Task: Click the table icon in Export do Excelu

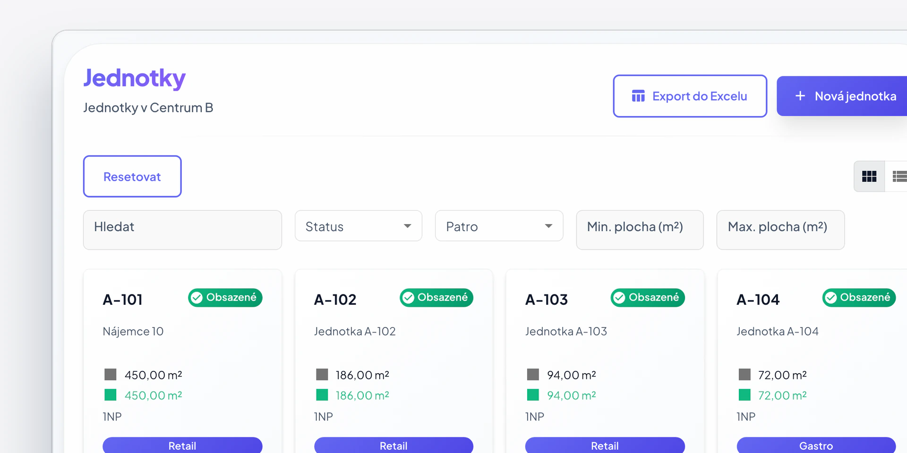Action: point(638,96)
